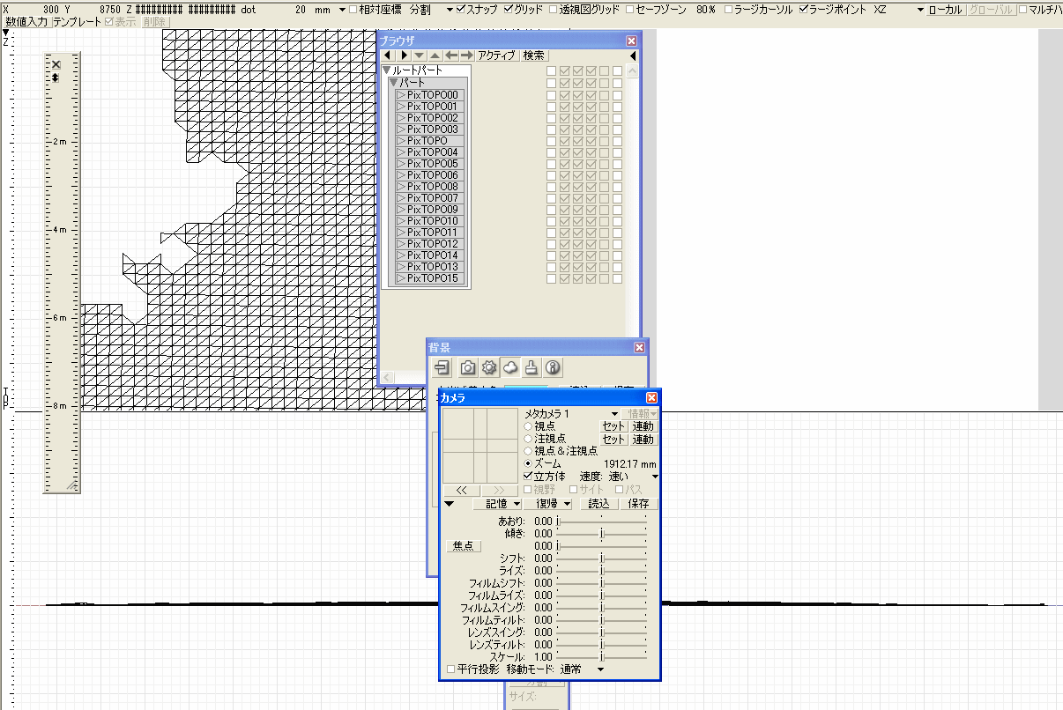Click the X icon on the ruler widget
The height and width of the screenshot is (710, 1063).
pyautogui.click(x=56, y=64)
